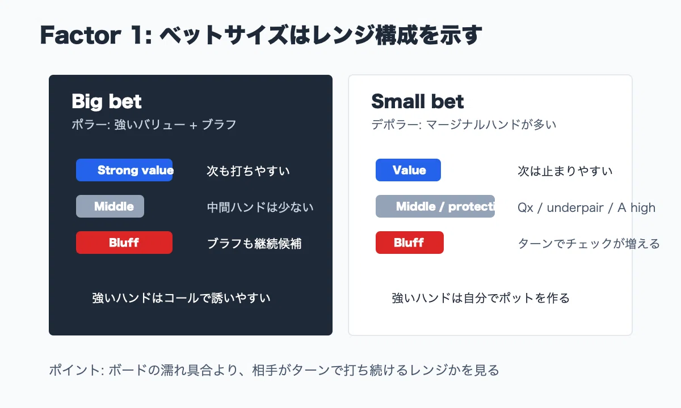Click the text ブラフも継続候補
The height and width of the screenshot is (408, 681).
[x=254, y=243]
